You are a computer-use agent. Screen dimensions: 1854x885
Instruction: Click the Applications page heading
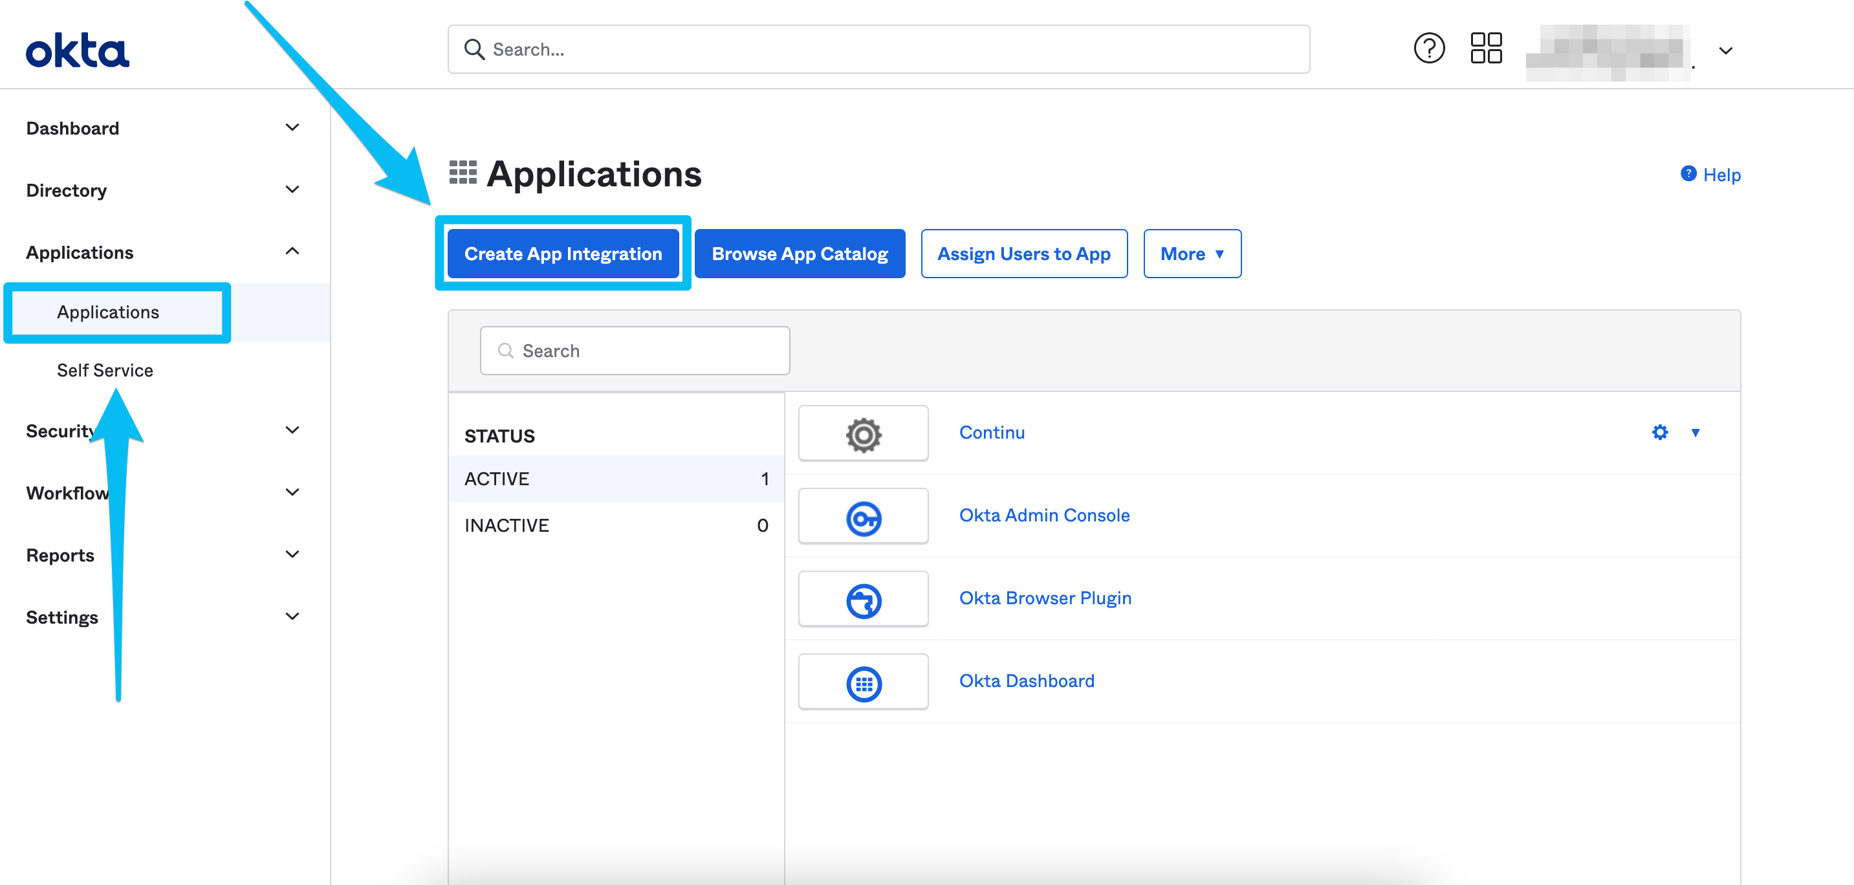coord(594,174)
